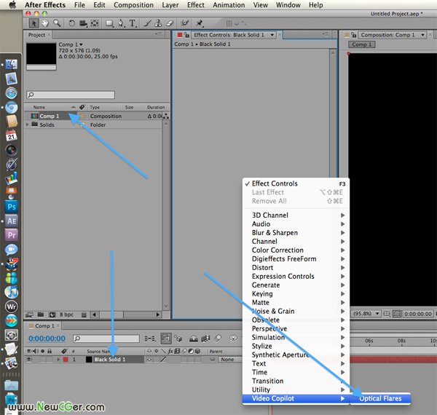Choose Video Copilot in effect menu
This screenshot has width=437, height=415.
296,398
